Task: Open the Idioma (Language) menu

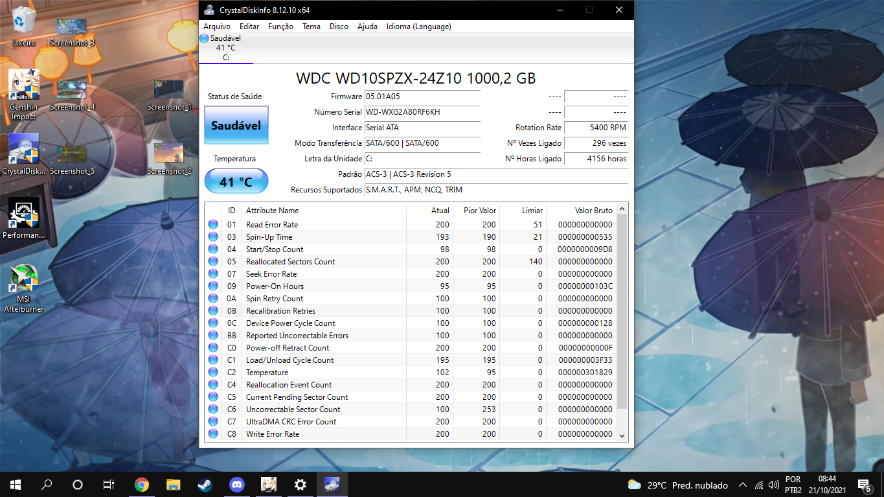Action: [419, 27]
